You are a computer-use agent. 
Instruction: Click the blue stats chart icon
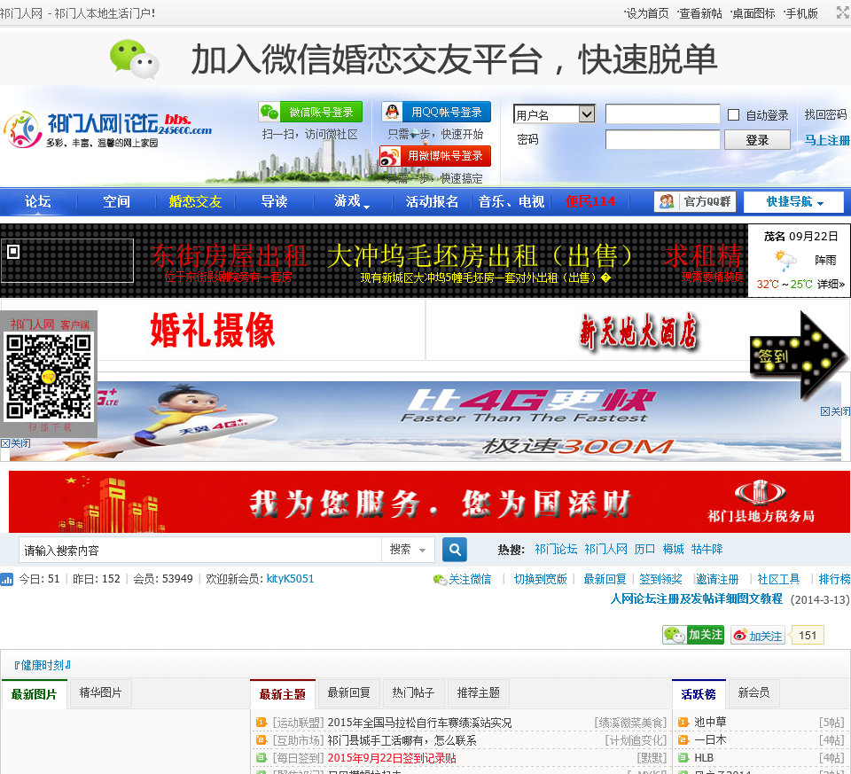click(6, 579)
